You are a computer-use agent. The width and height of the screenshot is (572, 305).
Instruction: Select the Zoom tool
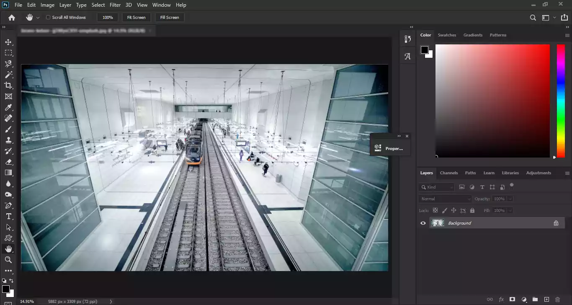[x=8, y=260]
